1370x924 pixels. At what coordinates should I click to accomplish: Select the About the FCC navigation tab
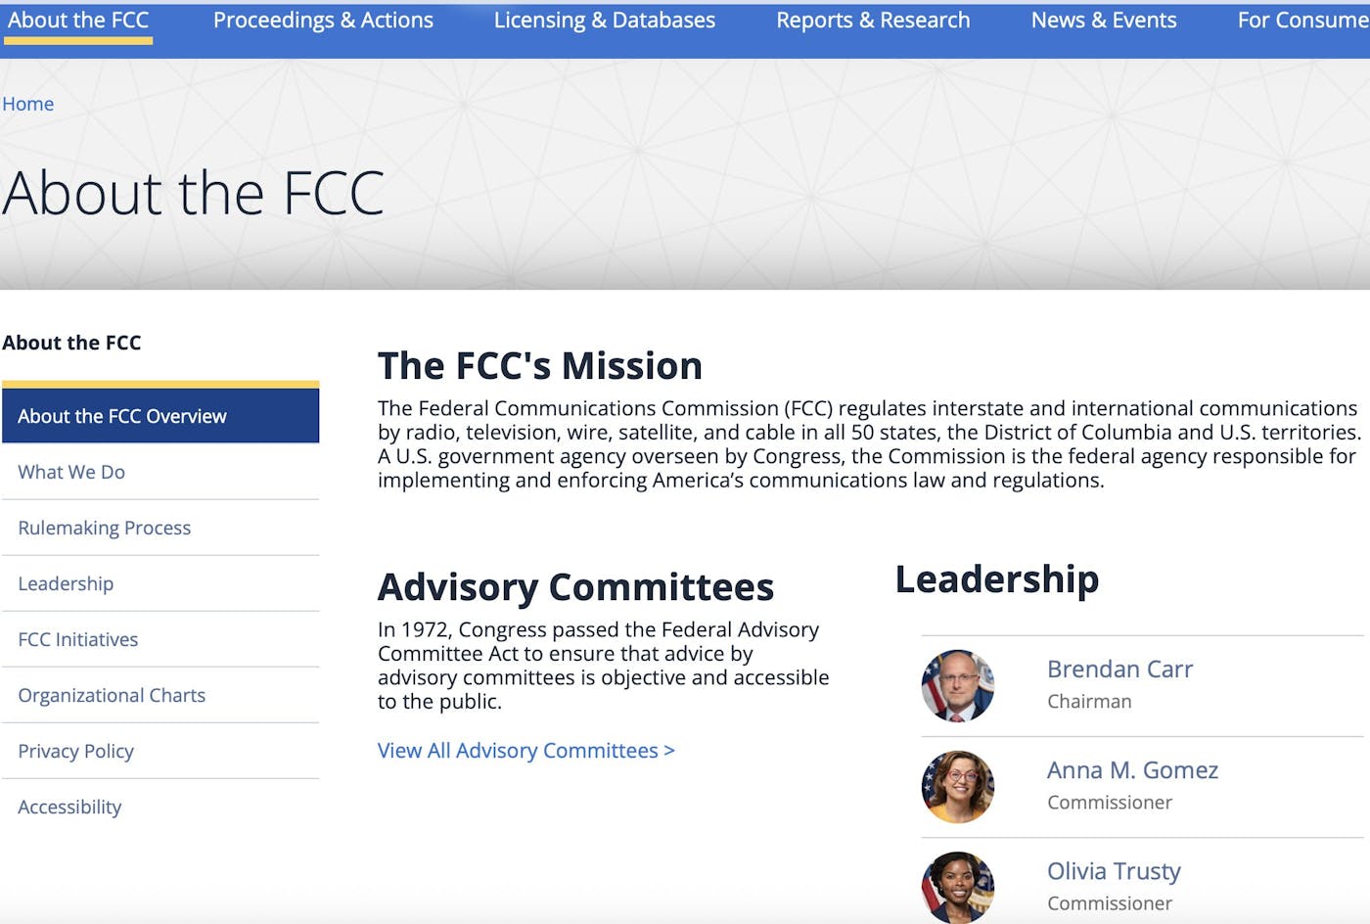(x=78, y=20)
